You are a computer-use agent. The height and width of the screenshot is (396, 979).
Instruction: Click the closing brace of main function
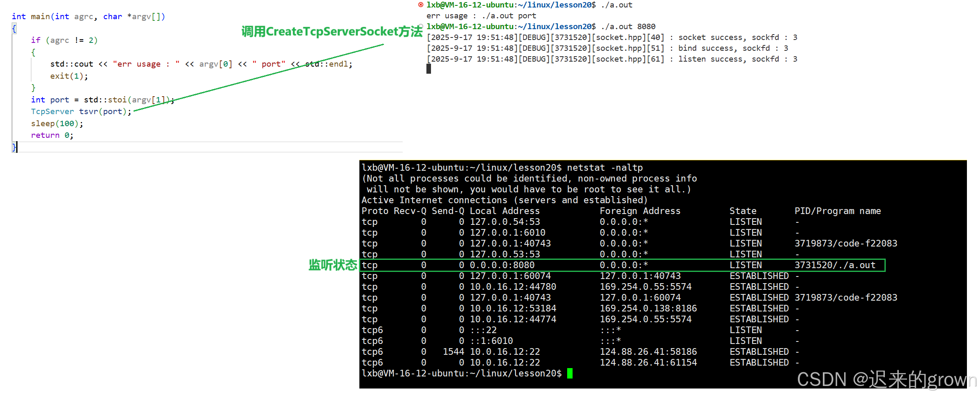[14, 147]
